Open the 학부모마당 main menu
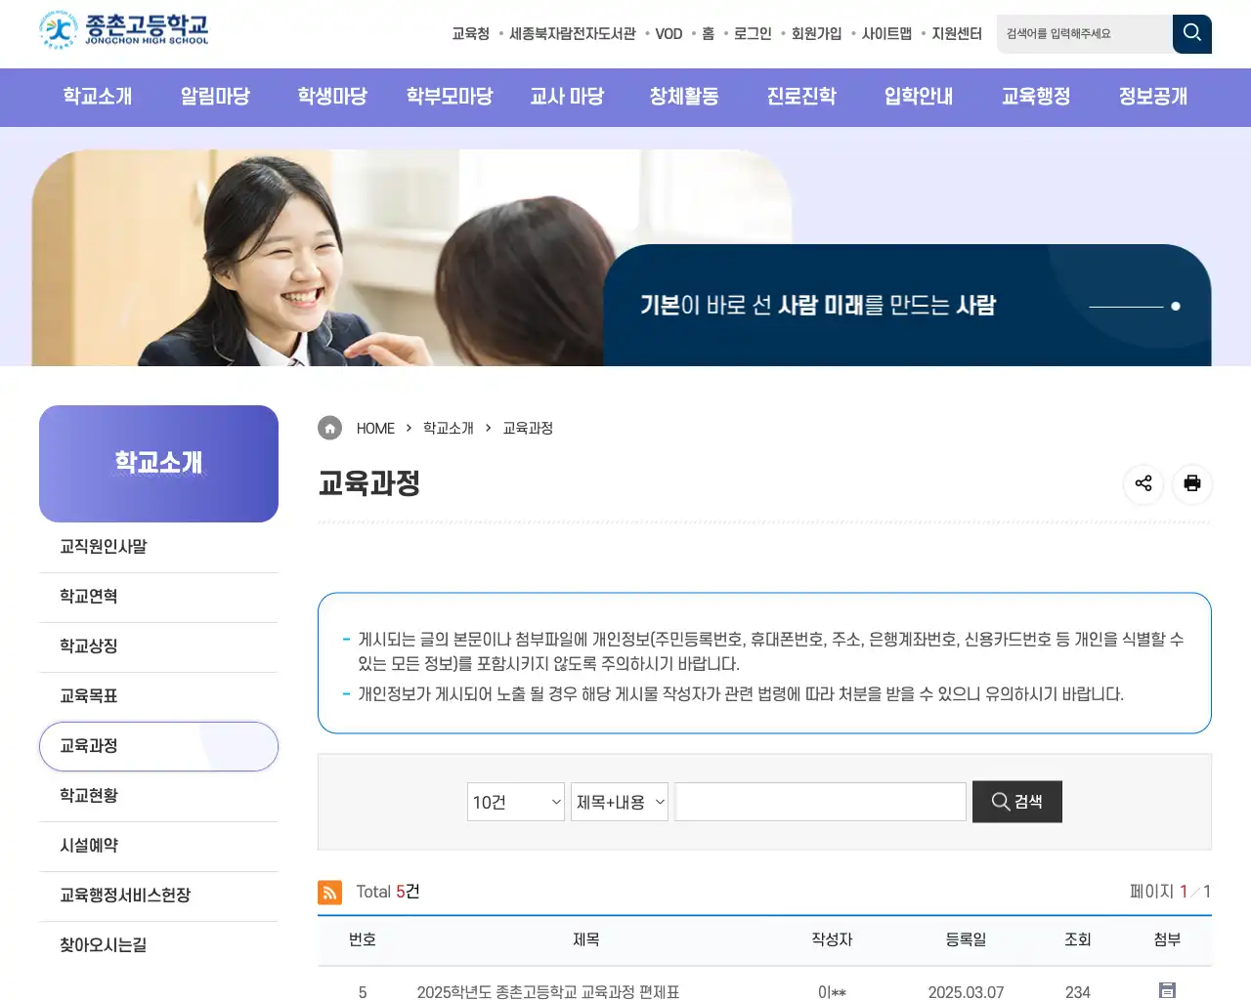Screen dimensions: 1251x1000 point(450,97)
